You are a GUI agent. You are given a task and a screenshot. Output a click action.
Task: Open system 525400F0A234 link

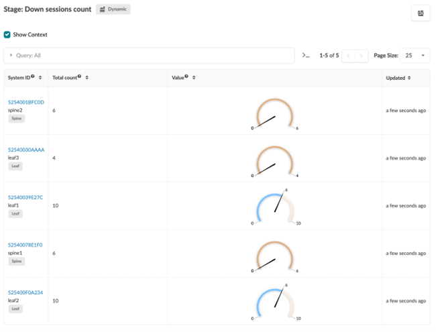pos(25,292)
